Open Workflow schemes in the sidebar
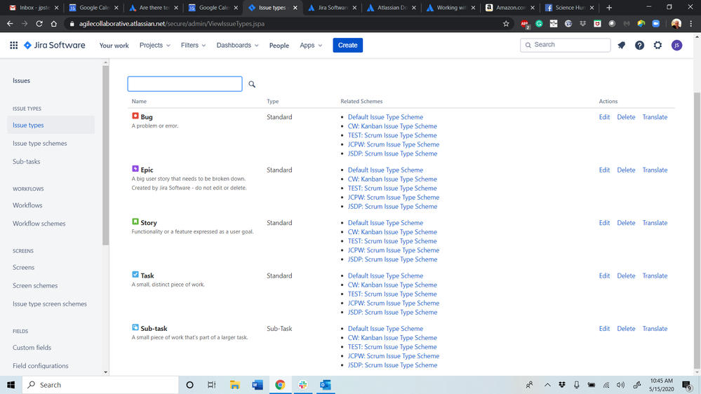701x394 pixels. [x=39, y=224]
